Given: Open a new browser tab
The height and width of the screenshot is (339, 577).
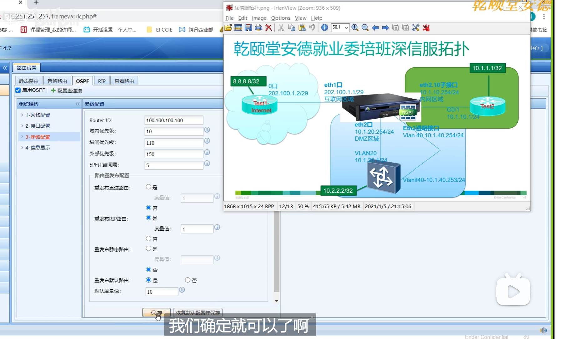Looking at the screenshot, I should [x=36, y=2].
